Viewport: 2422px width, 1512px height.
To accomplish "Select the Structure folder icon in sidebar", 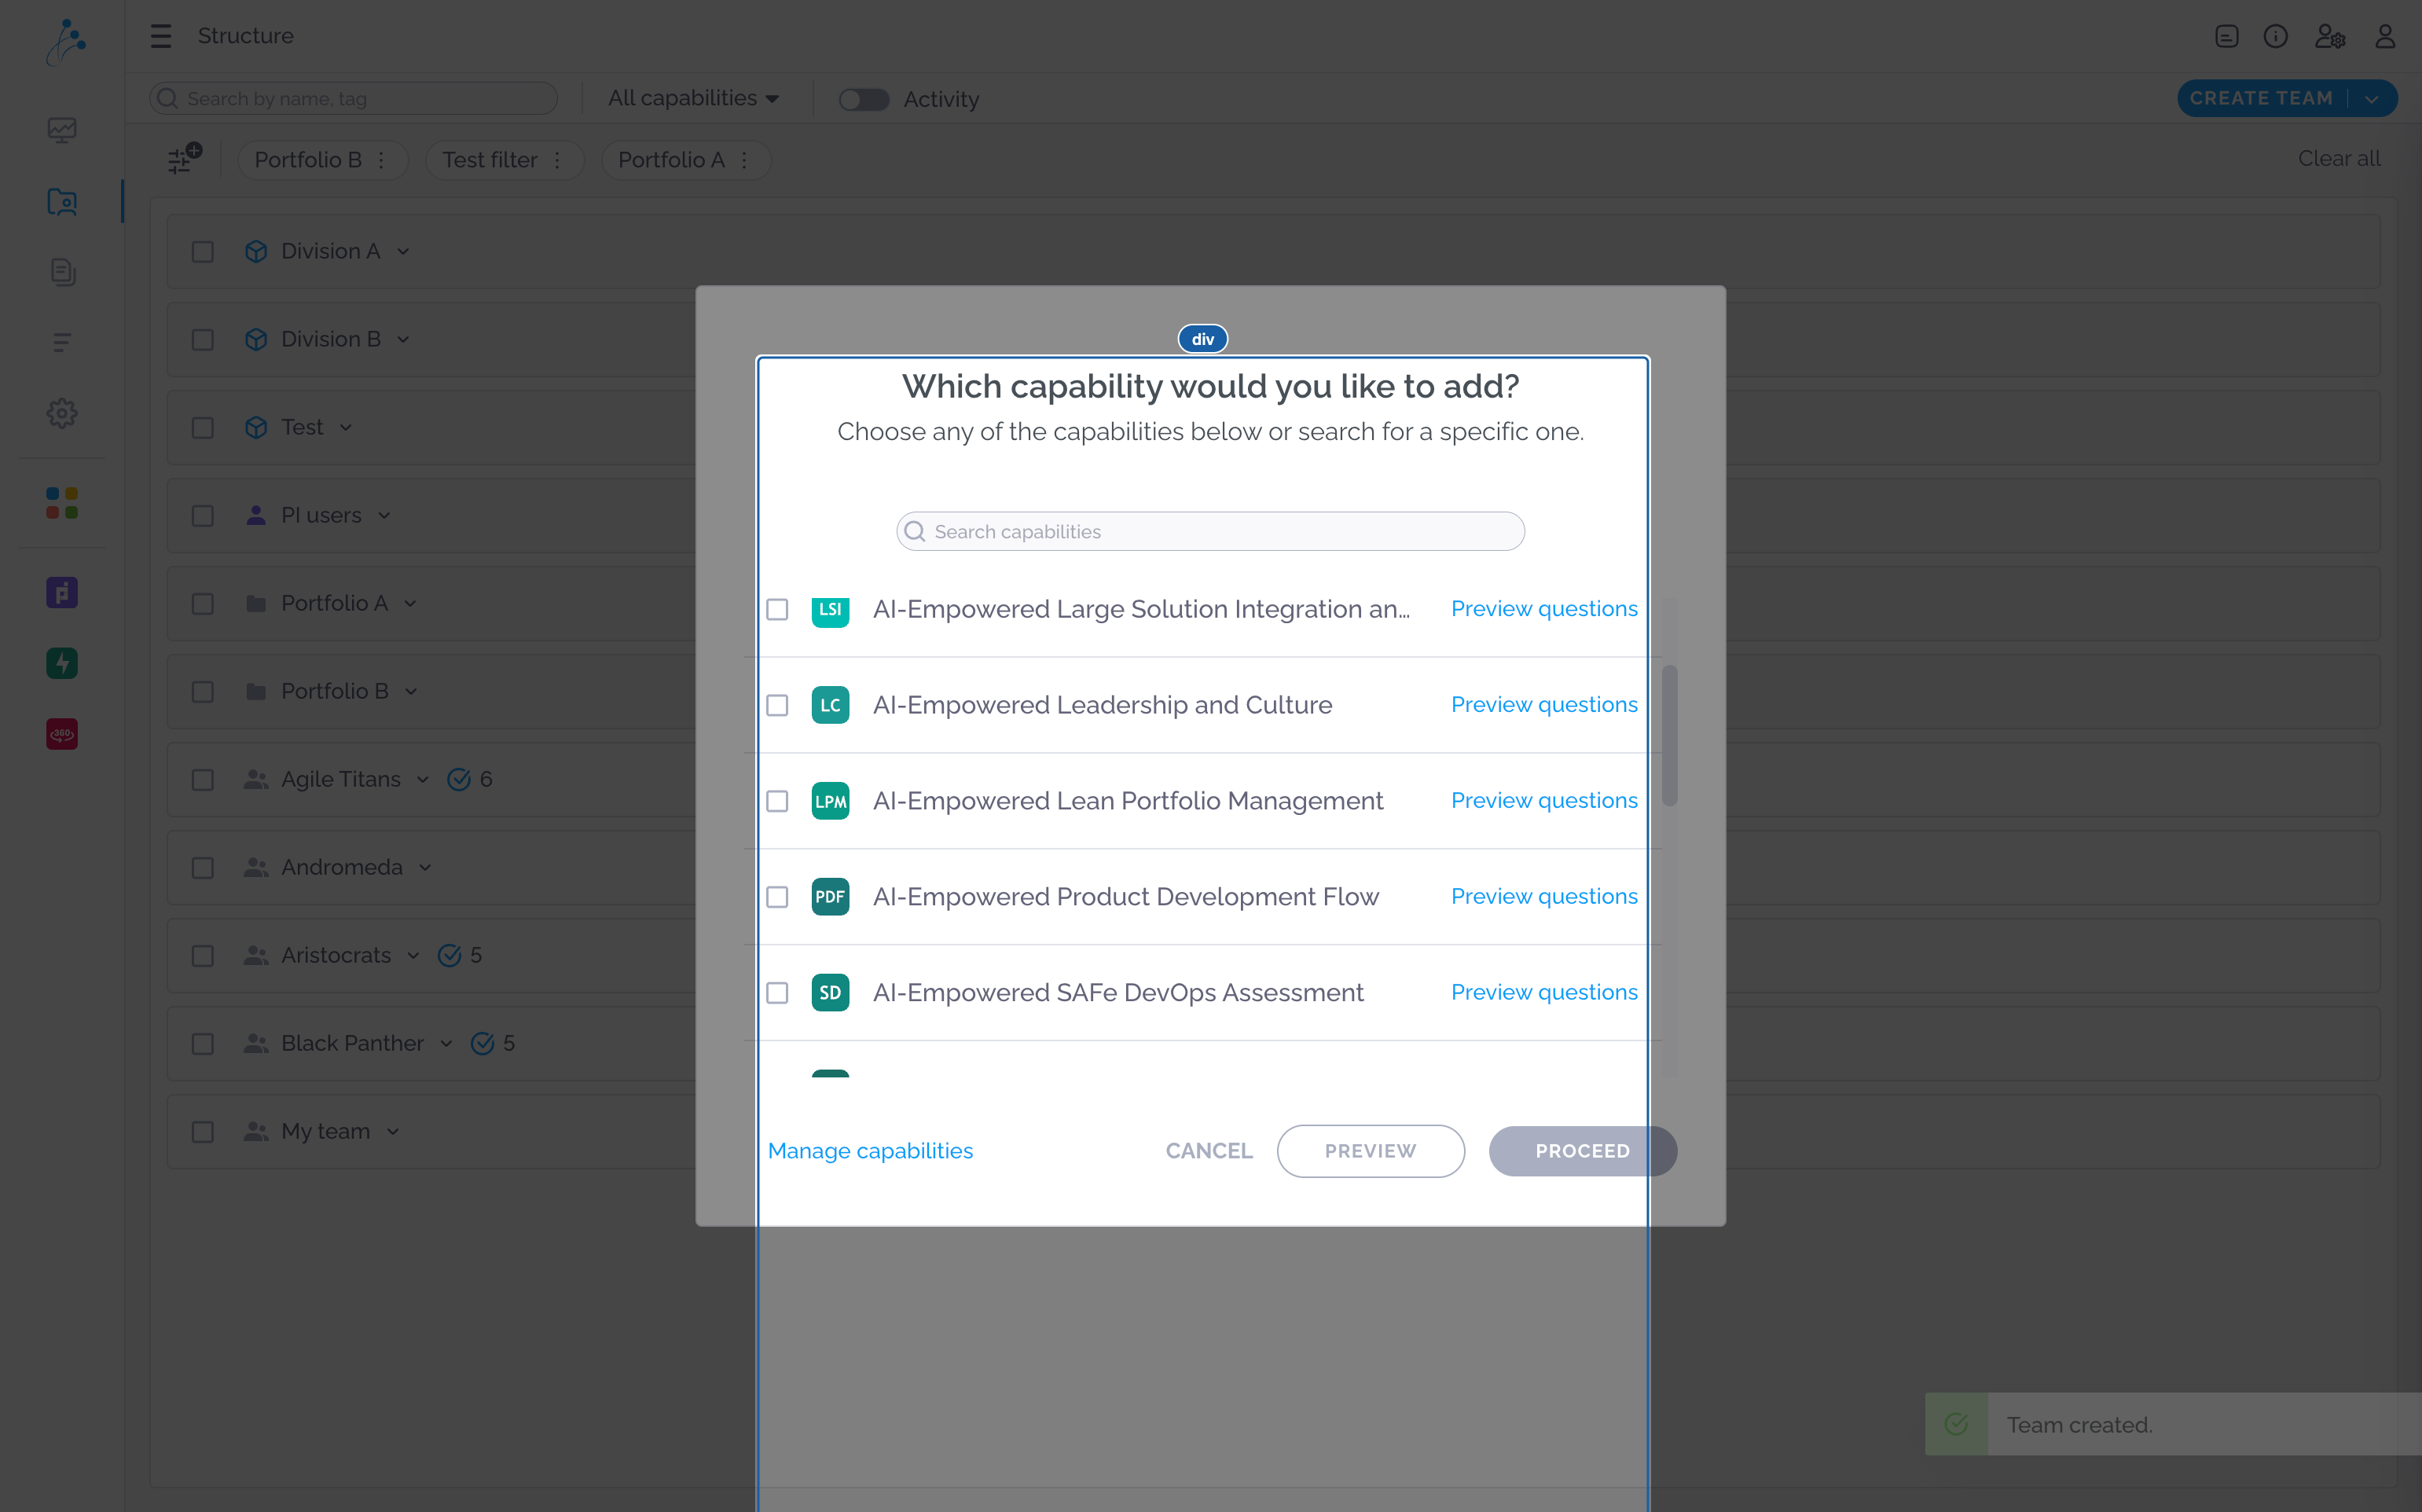I will coord(62,202).
